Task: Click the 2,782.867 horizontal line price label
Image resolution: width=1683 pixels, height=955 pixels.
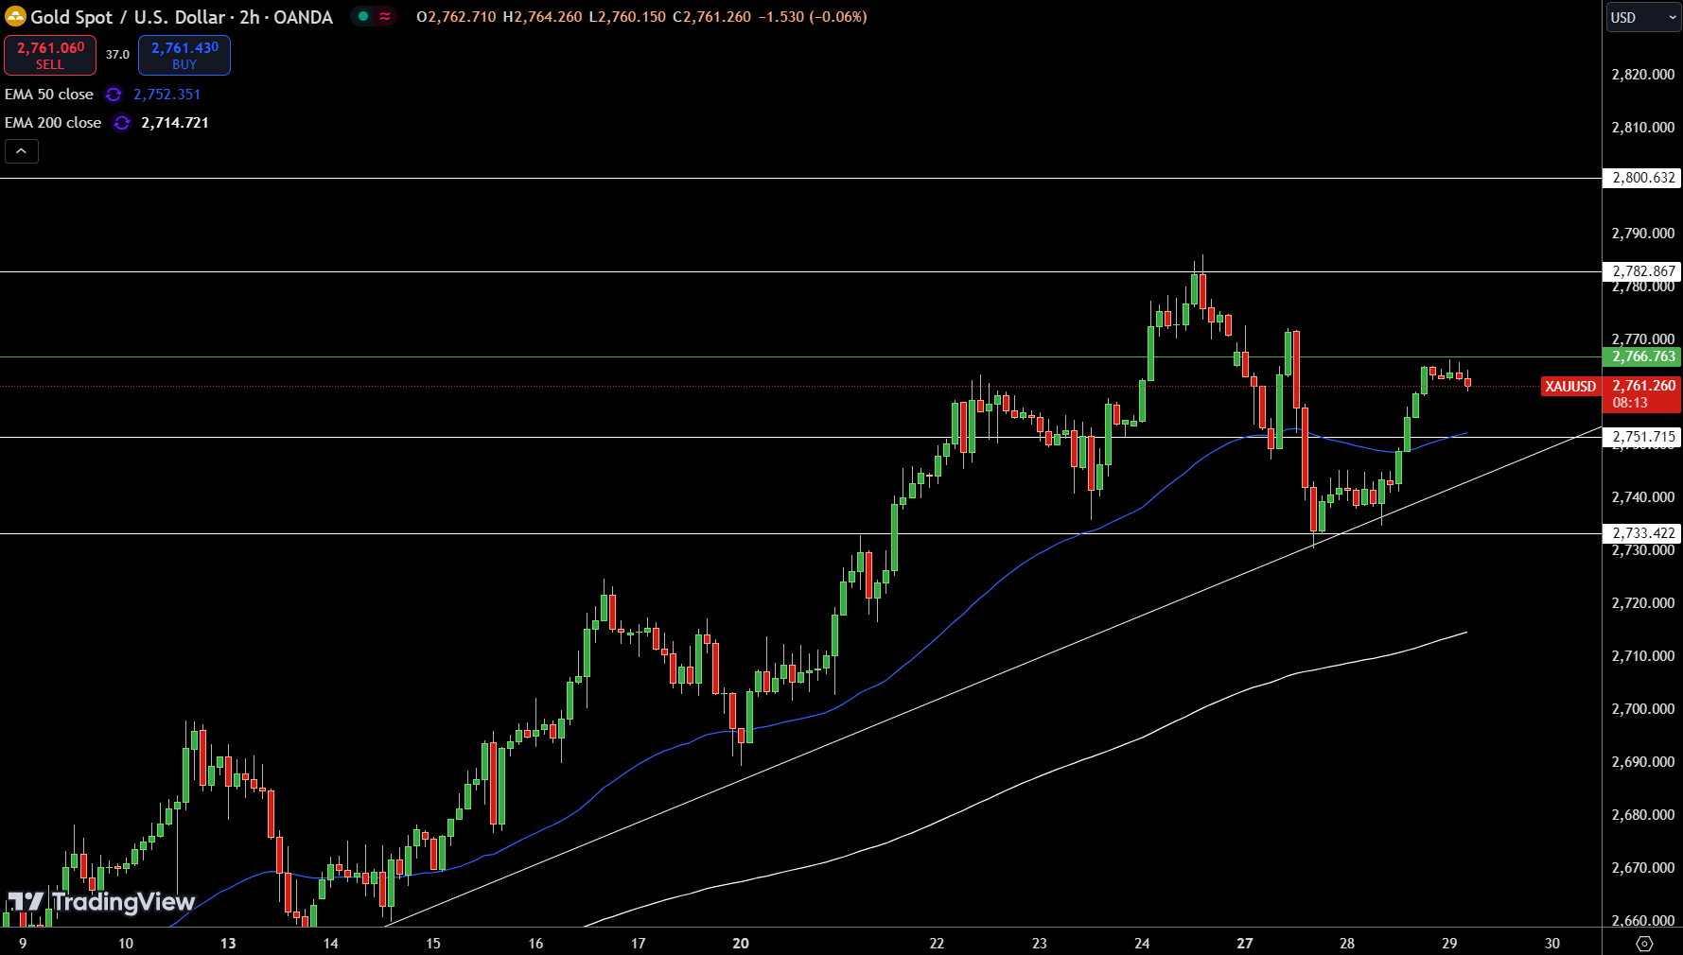Action: (1642, 271)
